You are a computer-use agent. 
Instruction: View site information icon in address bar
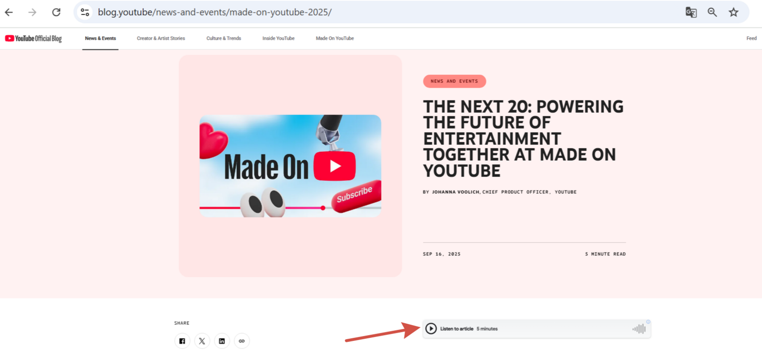tap(85, 12)
